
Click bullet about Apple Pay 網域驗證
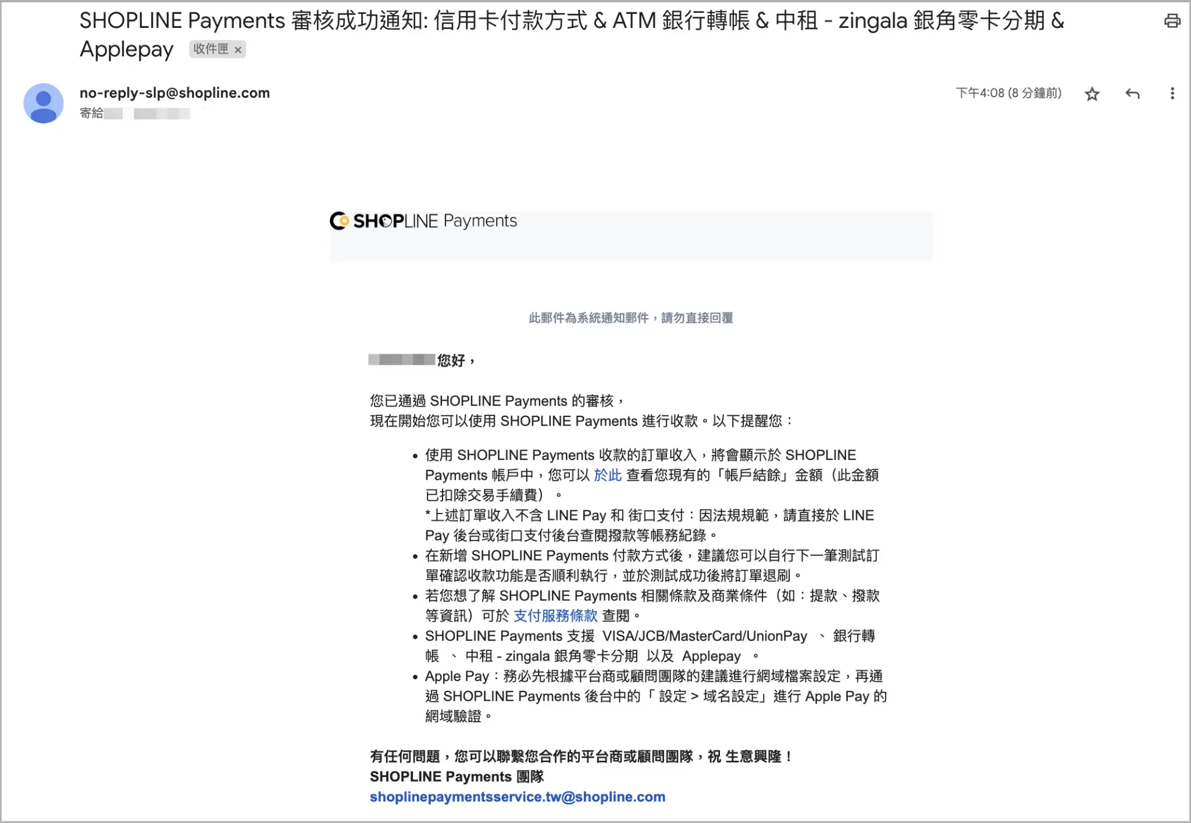(x=656, y=696)
